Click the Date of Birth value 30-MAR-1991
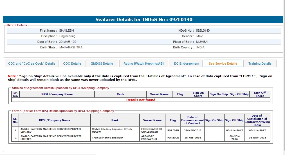Viewport: 285px width, 155px height. click(x=68, y=42)
